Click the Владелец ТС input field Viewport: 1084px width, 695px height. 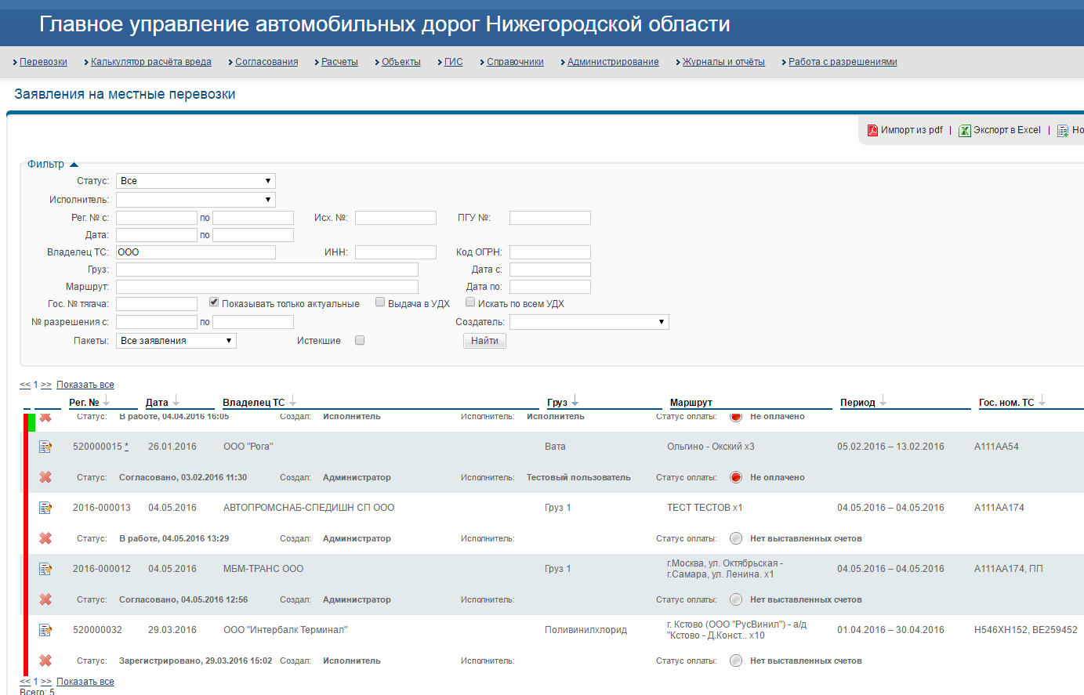tap(195, 252)
